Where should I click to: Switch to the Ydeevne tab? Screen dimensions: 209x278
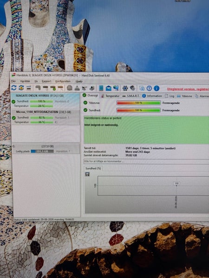(x=185, y=96)
